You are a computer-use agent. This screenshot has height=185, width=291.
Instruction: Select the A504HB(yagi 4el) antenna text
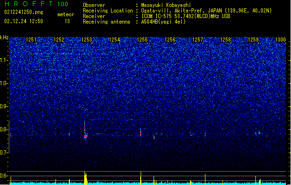(163, 22)
